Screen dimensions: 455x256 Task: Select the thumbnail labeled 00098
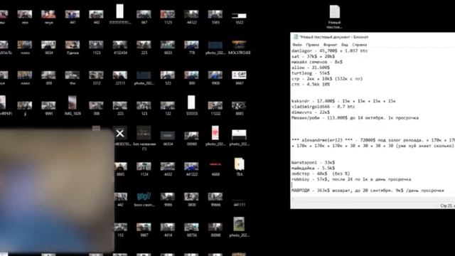click(215, 230)
